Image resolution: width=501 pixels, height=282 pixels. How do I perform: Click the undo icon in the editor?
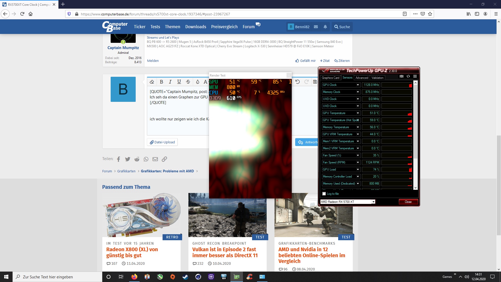(x=297, y=82)
